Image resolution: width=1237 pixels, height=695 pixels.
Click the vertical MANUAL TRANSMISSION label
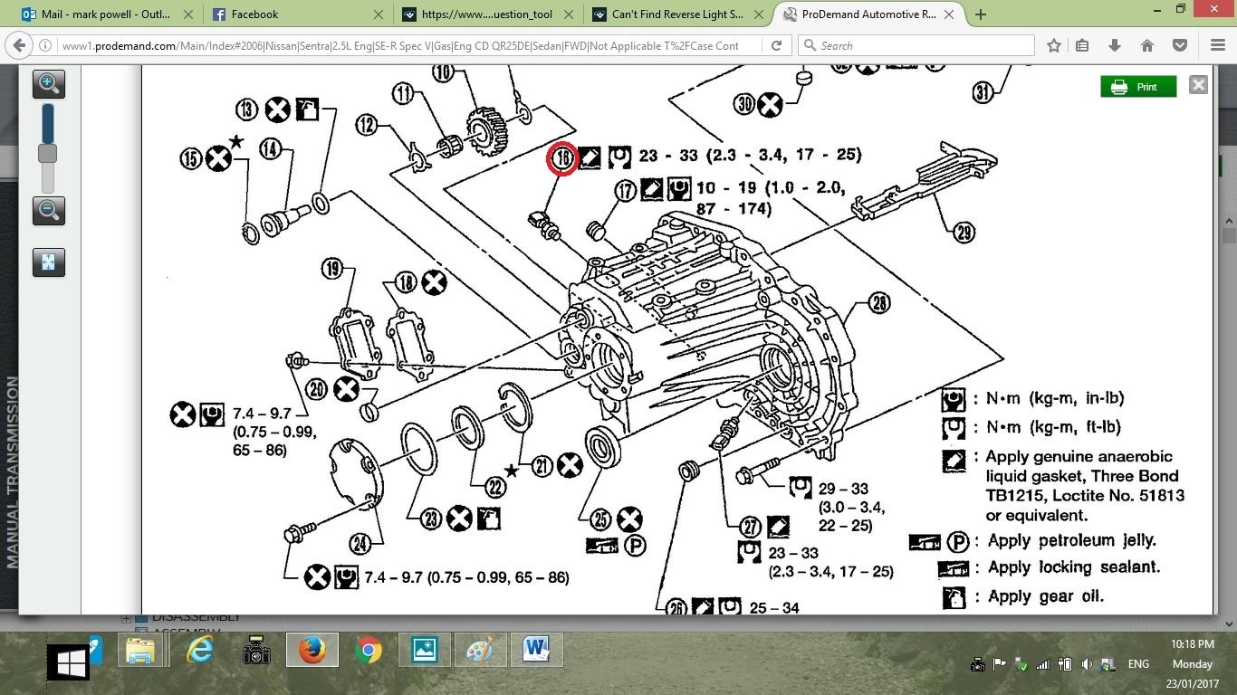[x=12, y=472]
